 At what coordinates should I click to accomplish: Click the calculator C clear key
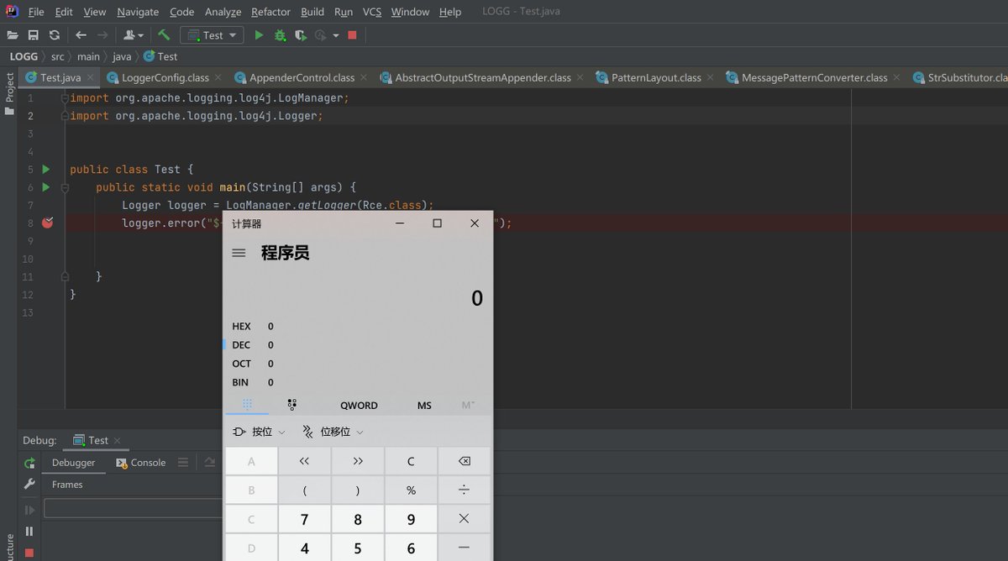coord(411,461)
